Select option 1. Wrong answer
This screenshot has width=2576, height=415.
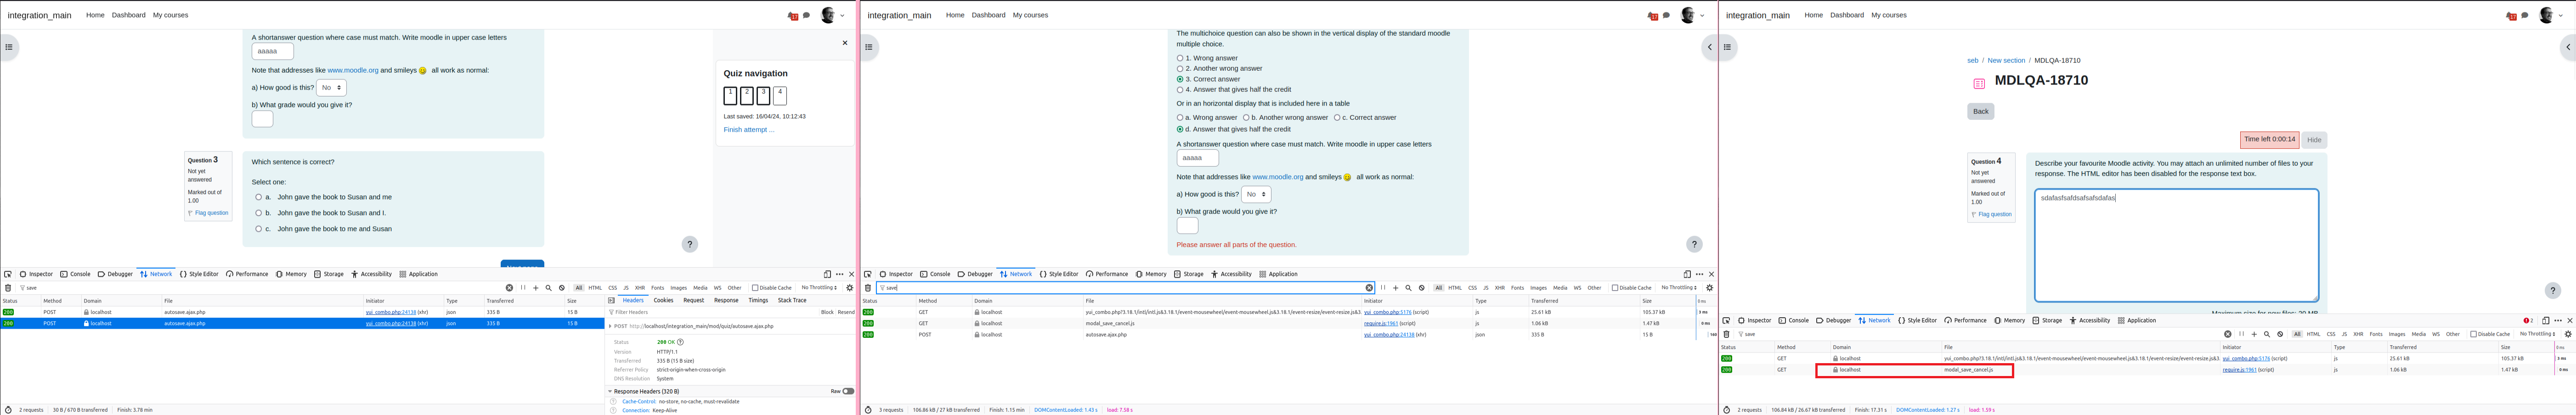(1180, 58)
